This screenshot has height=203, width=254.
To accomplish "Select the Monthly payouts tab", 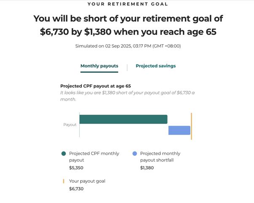I will point(99,66).
